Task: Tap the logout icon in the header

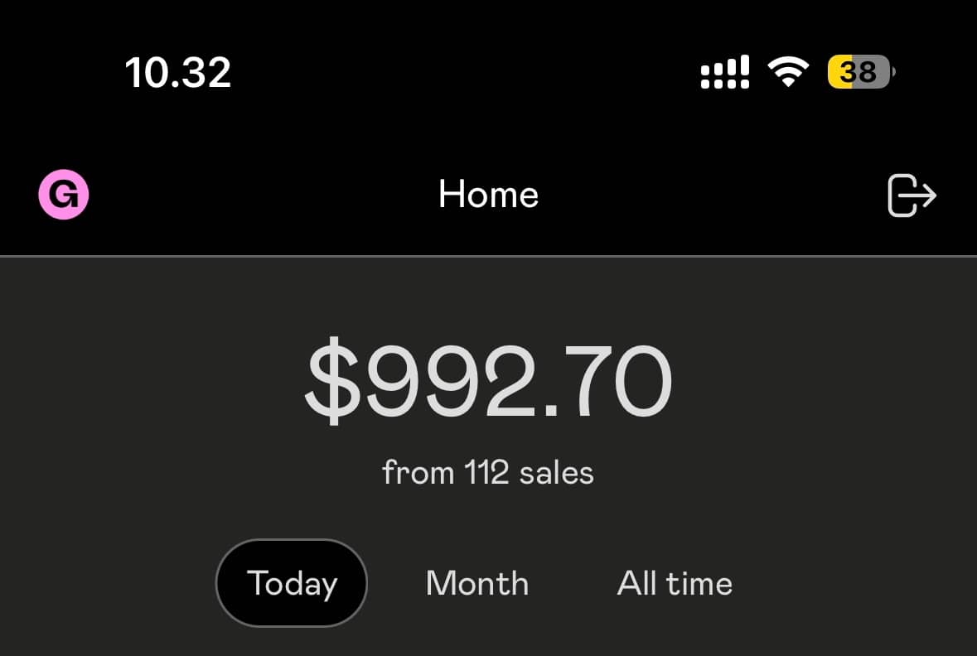Action: [912, 195]
